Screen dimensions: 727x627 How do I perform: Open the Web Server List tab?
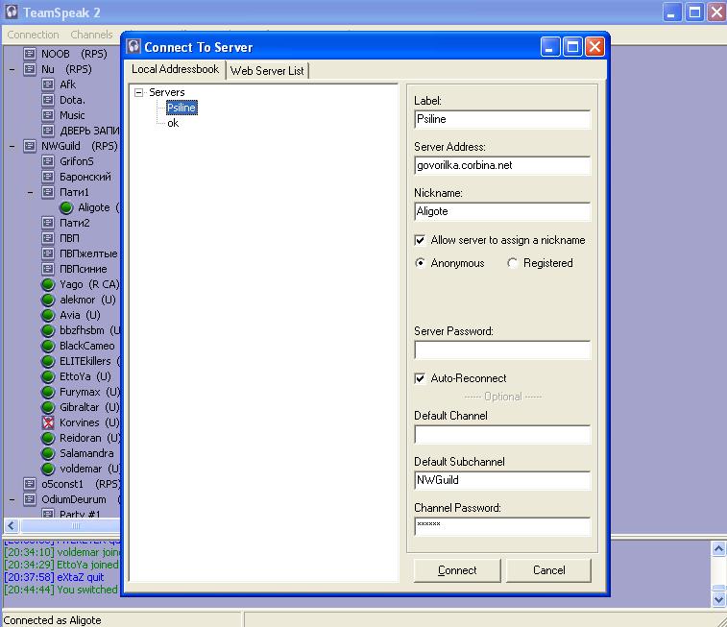pyautogui.click(x=267, y=70)
